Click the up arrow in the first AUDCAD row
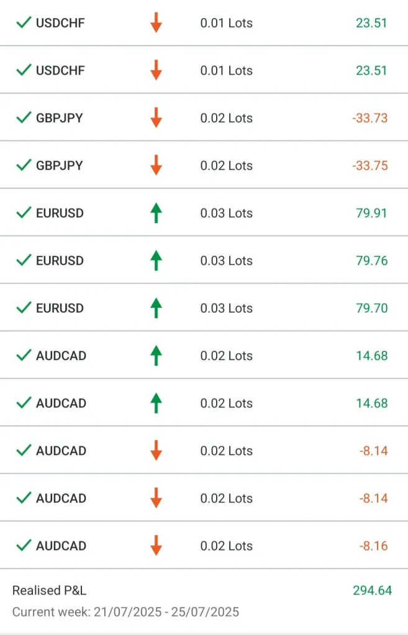Image resolution: width=408 pixels, height=635 pixels. point(156,356)
